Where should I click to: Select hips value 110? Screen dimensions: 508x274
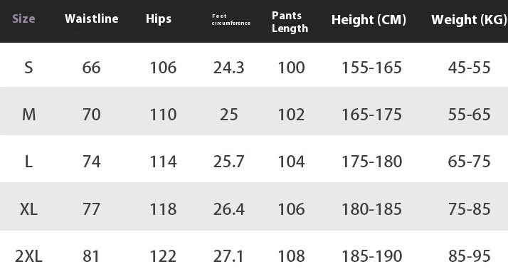(x=163, y=115)
